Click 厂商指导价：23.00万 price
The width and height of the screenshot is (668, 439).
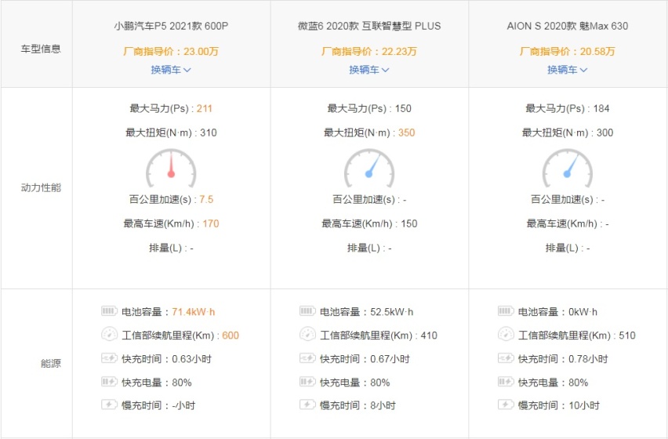coord(171,52)
